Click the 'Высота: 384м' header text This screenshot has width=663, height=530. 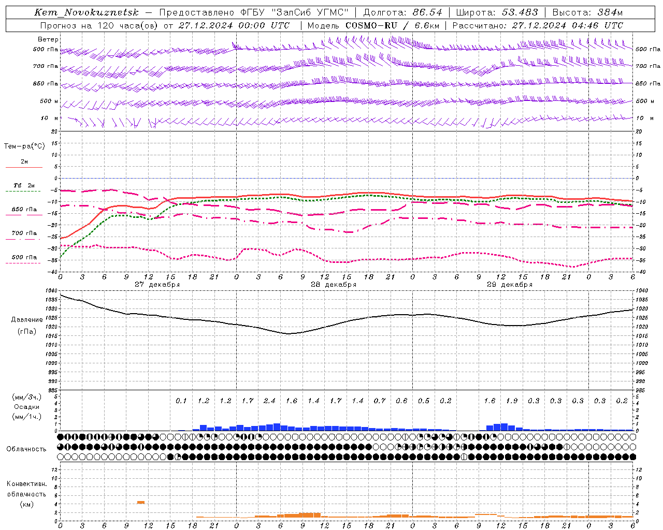(587, 12)
